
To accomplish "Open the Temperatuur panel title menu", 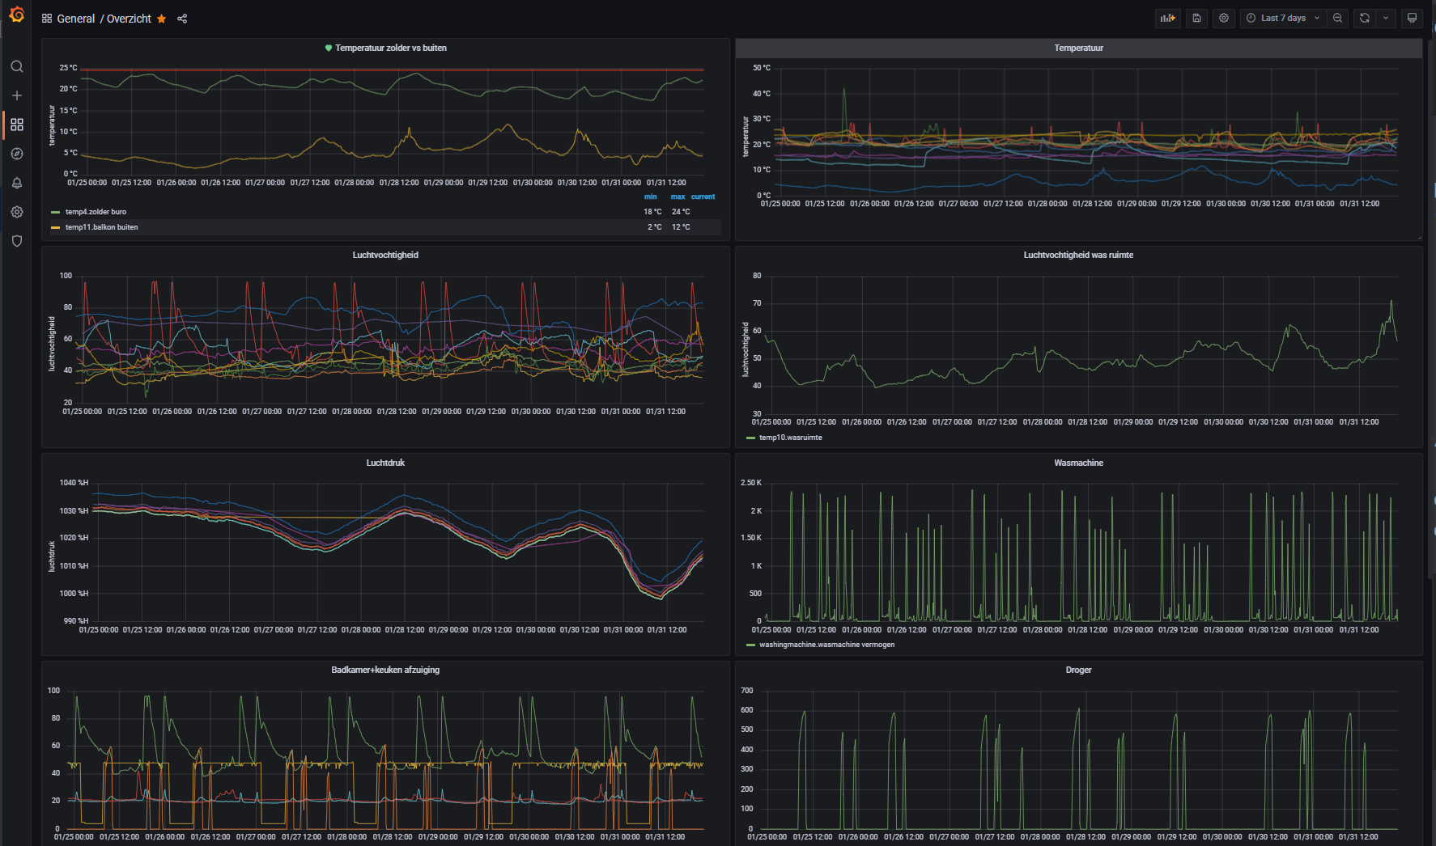I will tap(1078, 48).
